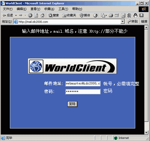This screenshot has width=150, height=141.
Task: Click the Discuss icon
Action: (123, 15)
